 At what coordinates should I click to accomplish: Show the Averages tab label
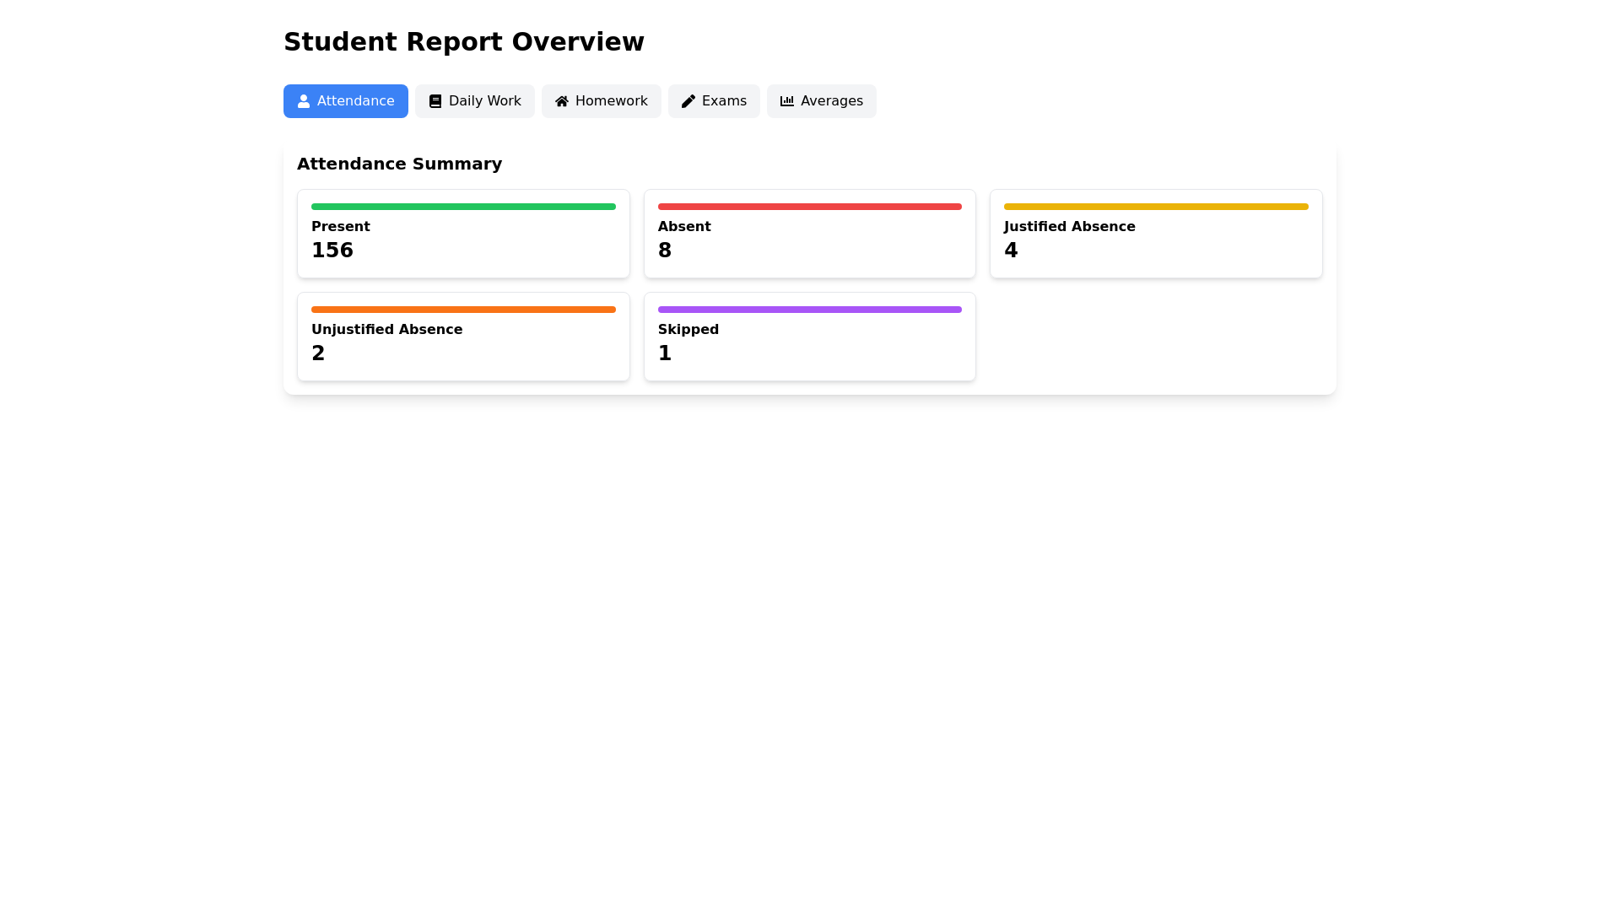pyautogui.click(x=832, y=101)
